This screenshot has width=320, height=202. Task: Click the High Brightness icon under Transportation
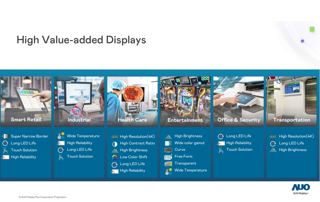pyautogui.click(x=273, y=150)
